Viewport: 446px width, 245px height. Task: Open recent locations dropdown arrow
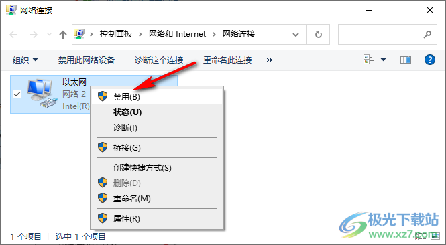[x=49, y=35]
